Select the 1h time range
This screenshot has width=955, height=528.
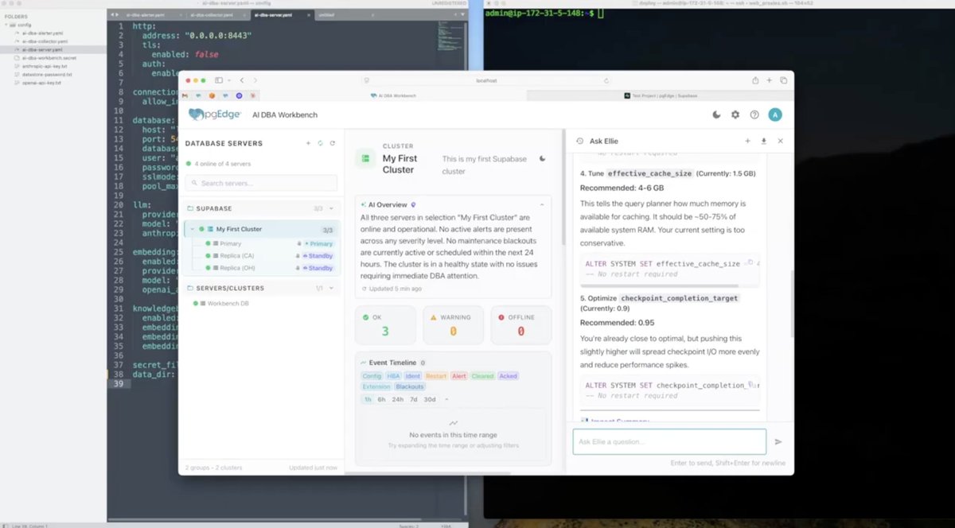pyautogui.click(x=368, y=399)
